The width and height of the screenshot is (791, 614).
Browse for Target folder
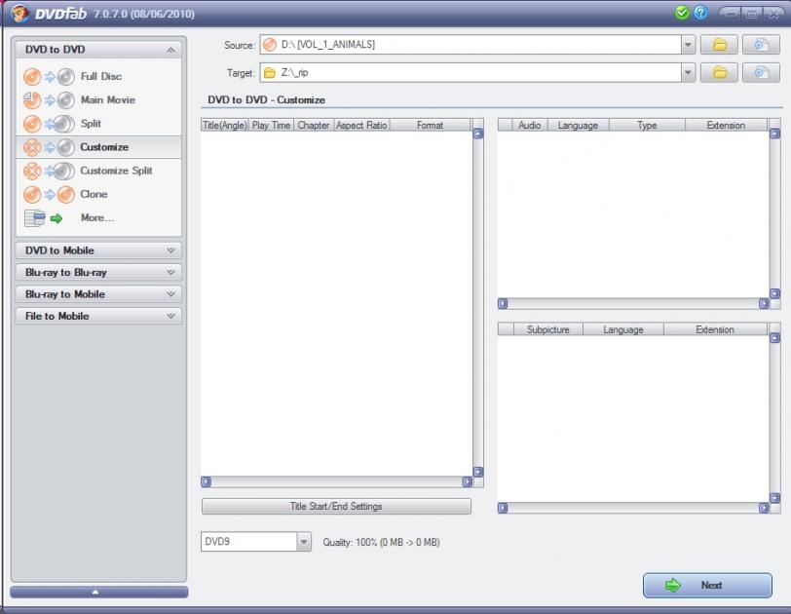coord(719,73)
